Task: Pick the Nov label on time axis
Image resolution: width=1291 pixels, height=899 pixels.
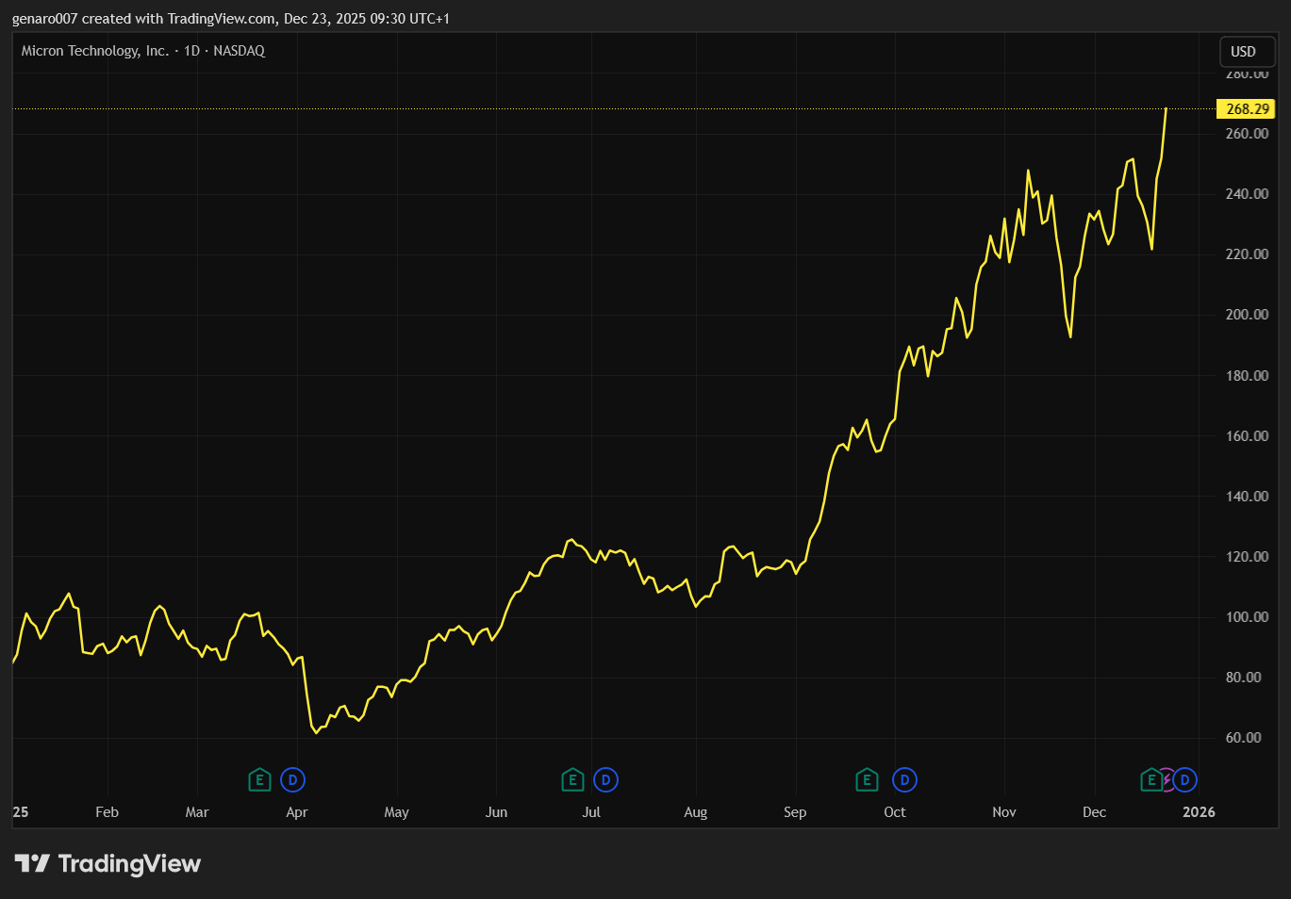Action: (1004, 812)
